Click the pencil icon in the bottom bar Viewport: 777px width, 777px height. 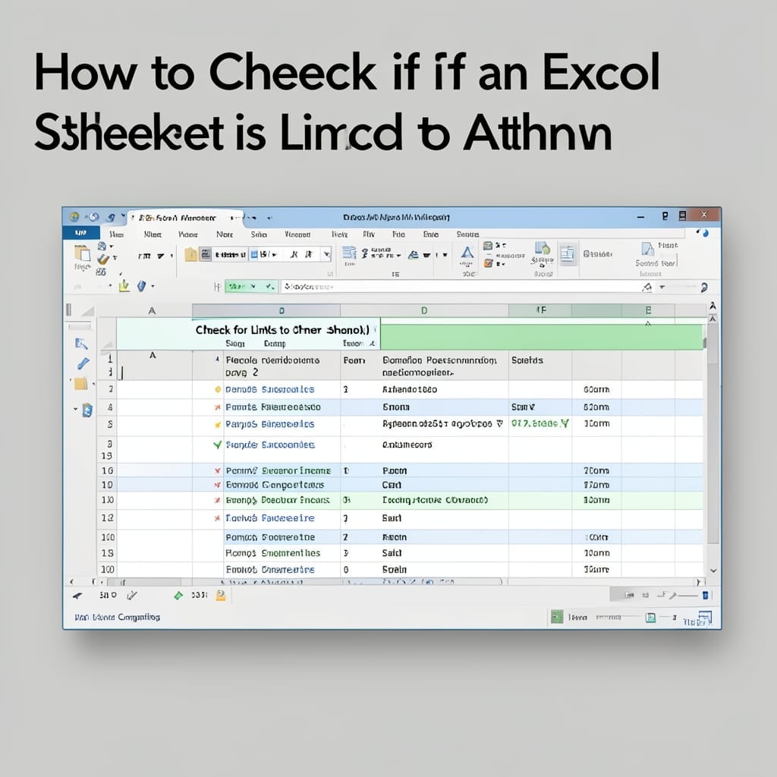(x=132, y=595)
